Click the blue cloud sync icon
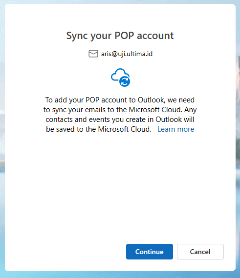240x278 pixels. (120, 78)
